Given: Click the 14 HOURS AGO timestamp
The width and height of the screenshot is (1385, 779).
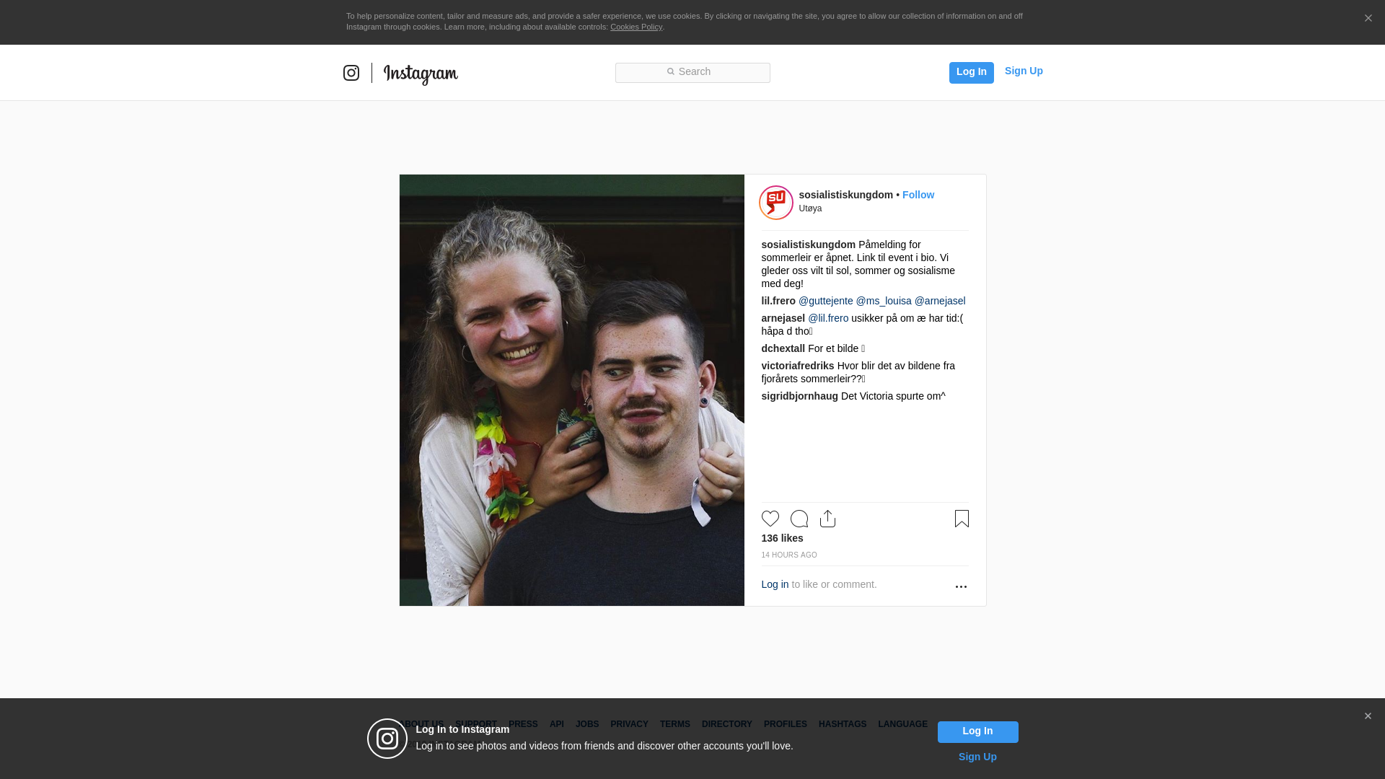Looking at the screenshot, I should point(789,555).
